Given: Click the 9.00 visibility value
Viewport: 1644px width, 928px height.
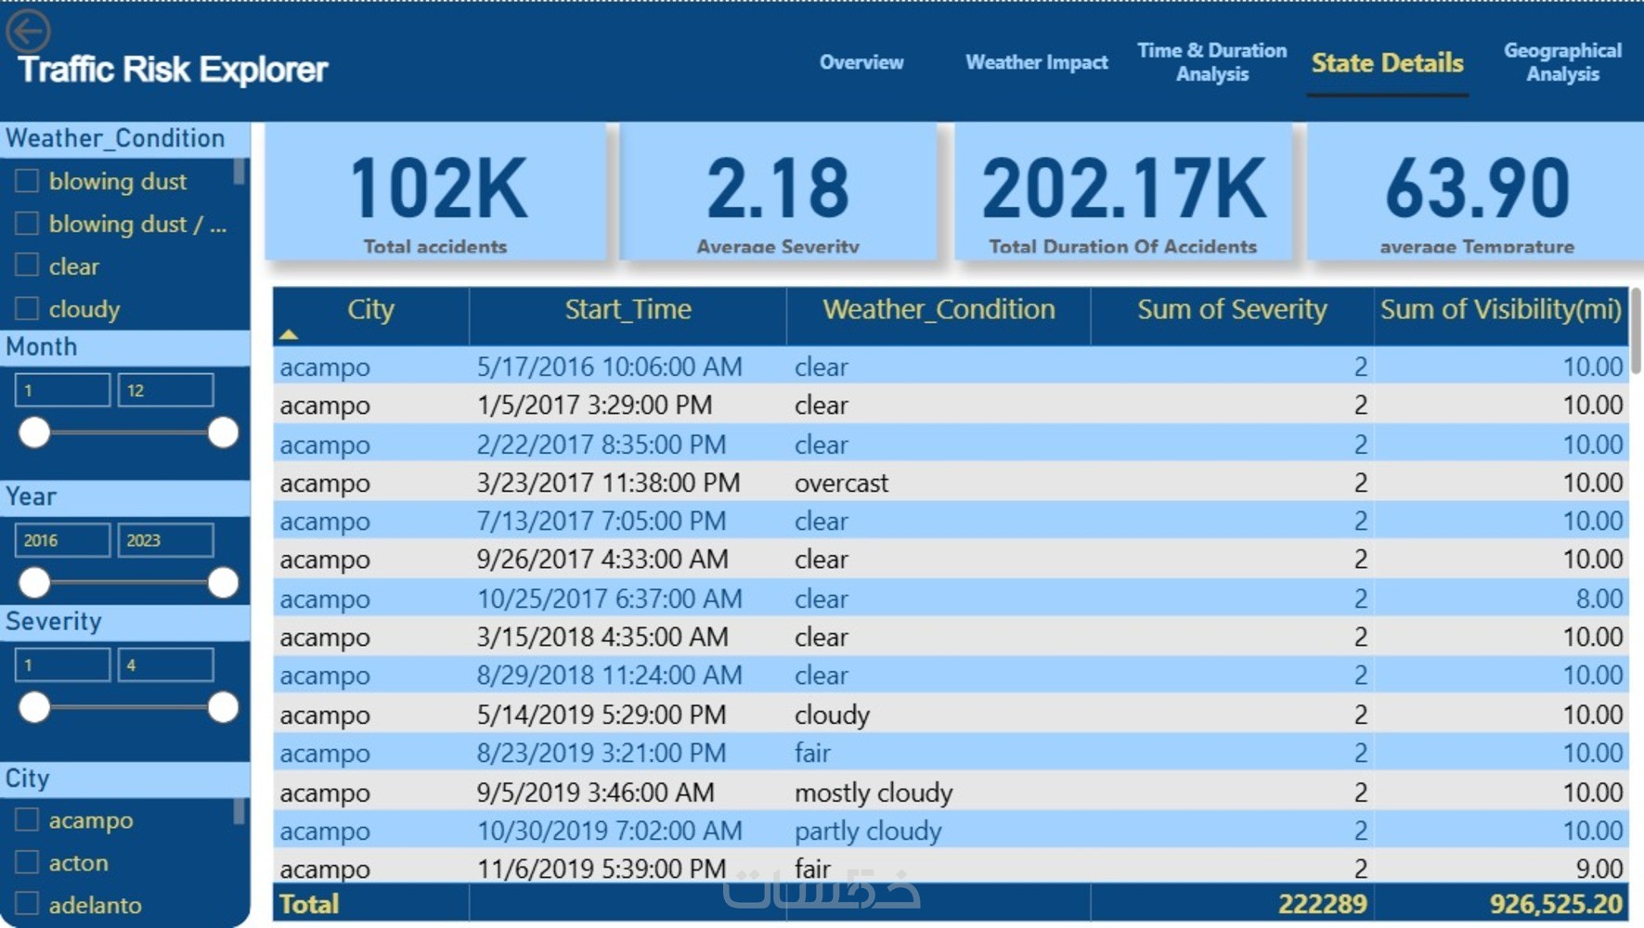Looking at the screenshot, I should point(1599,869).
